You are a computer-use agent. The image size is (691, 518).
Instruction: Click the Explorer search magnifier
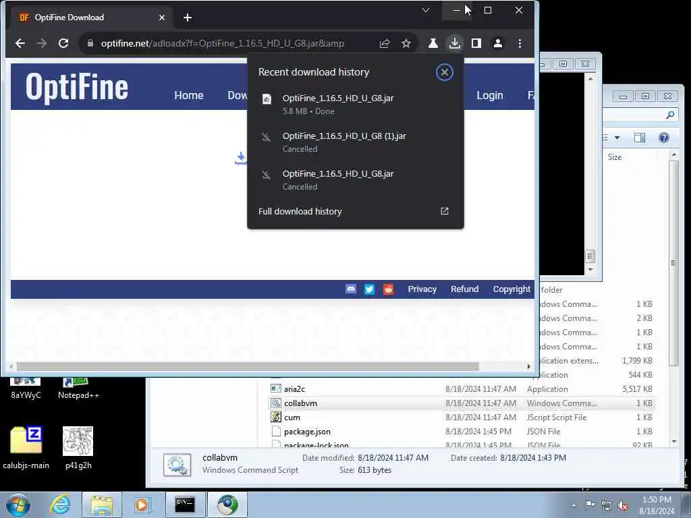[x=670, y=115]
